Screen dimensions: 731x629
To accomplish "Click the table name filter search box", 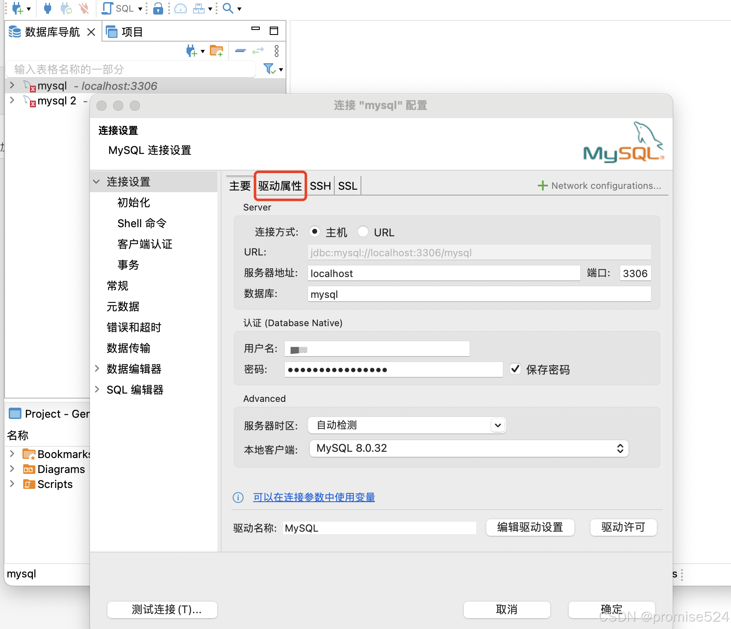I will (131, 69).
